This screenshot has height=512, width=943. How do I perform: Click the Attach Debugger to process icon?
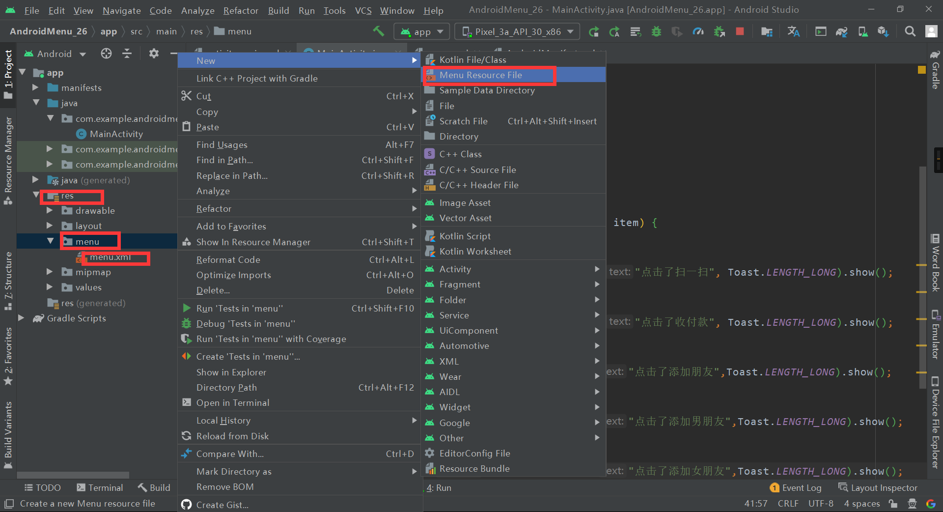coord(719,32)
